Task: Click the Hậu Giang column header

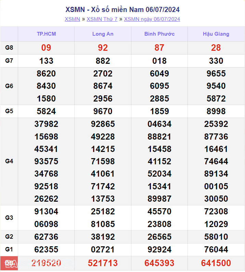Action: [x=216, y=34]
